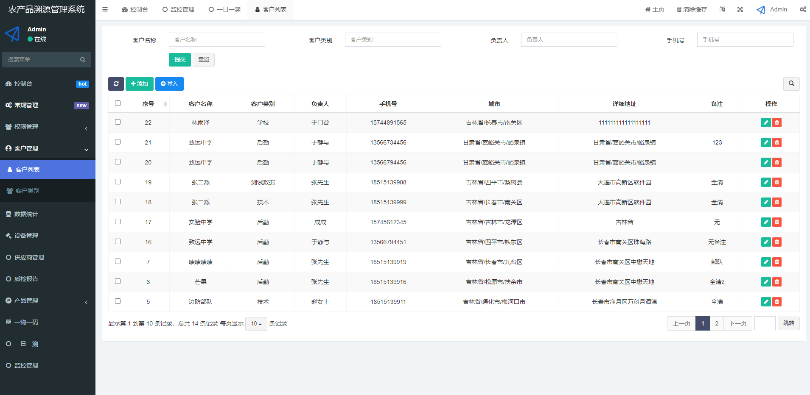Open settings gears icon in top right

coord(802,9)
